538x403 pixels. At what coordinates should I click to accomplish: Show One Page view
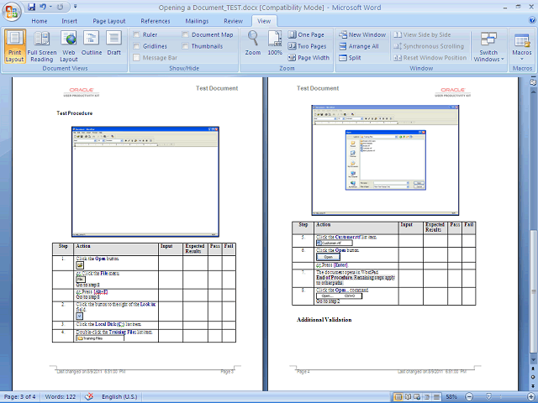(306, 34)
